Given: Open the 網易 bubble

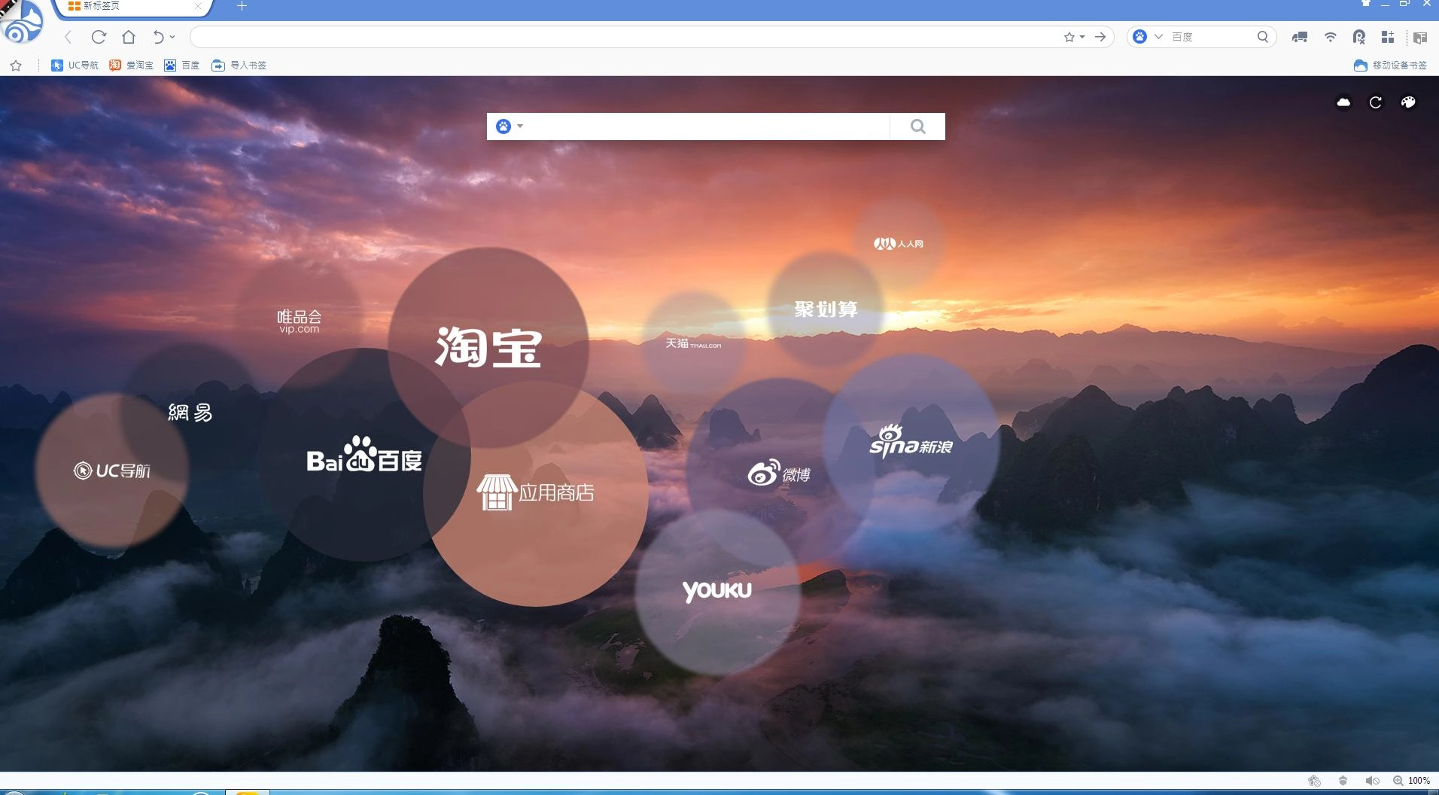Looking at the screenshot, I should tap(190, 413).
